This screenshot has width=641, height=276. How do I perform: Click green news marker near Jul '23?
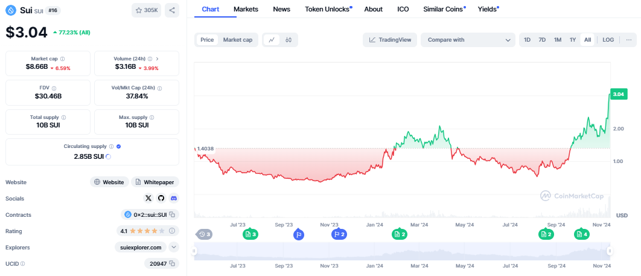(250, 234)
